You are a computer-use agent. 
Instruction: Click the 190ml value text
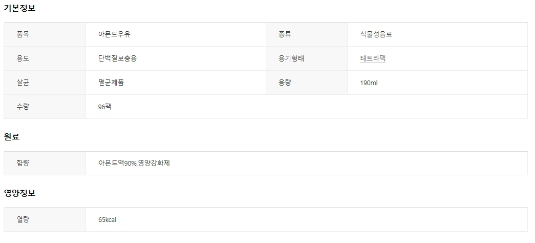(369, 83)
